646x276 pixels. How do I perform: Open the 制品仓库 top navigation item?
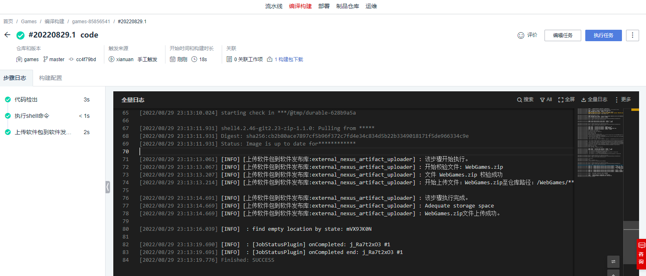348,6
